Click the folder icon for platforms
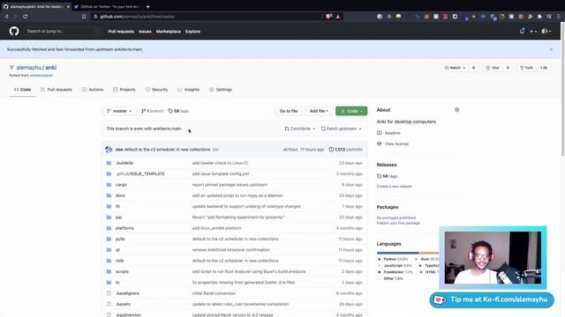This screenshot has height=317, width=565. pos(109,228)
